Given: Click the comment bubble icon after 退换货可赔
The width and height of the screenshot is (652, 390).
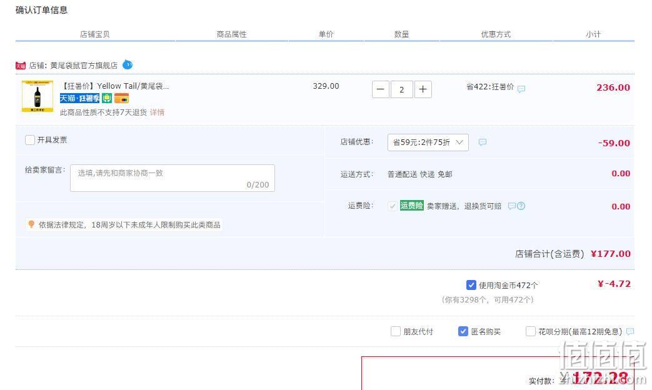Looking at the screenshot, I should pos(512,206).
